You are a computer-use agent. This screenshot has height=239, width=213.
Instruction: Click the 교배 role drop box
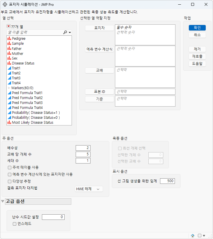(x=145, y=77)
